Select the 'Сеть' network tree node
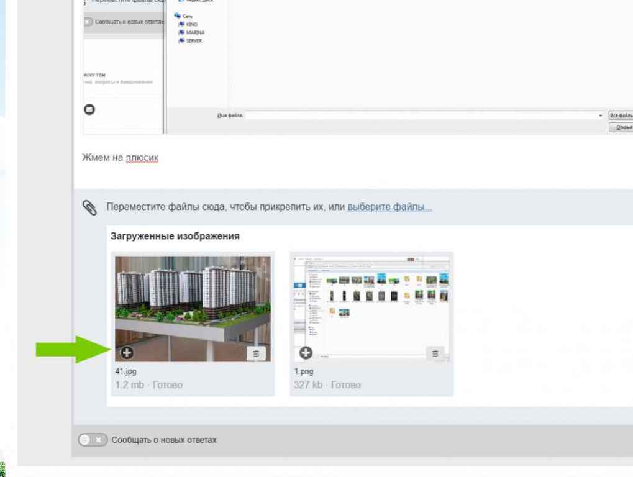The height and width of the screenshot is (477, 633). click(x=184, y=16)
